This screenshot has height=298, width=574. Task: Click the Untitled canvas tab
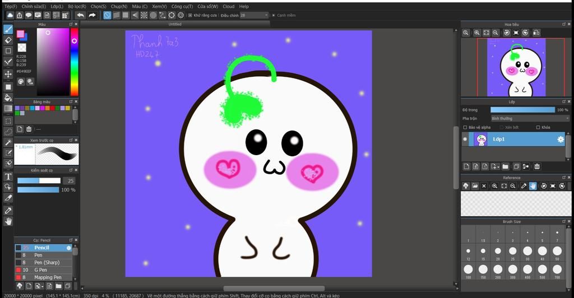click(175, 24)
